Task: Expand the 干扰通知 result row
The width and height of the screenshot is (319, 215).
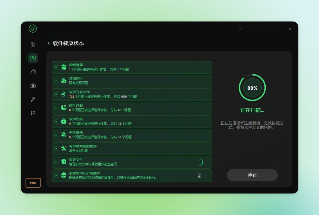Action: tap(132, 135)
